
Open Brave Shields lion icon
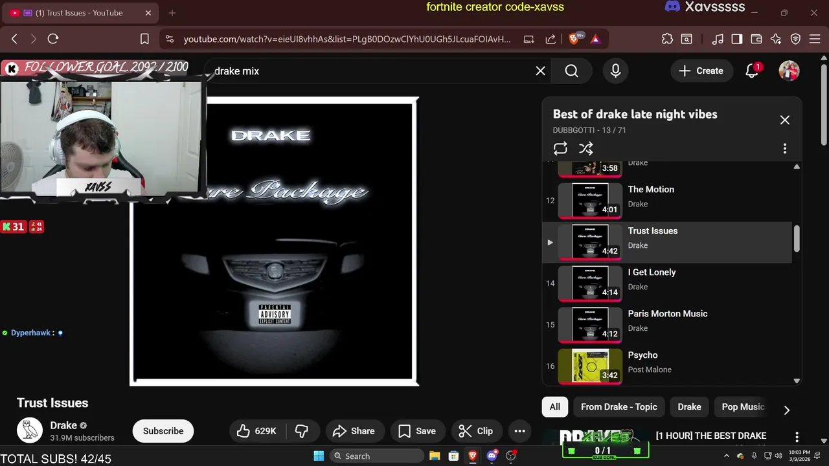click(574, 39)
